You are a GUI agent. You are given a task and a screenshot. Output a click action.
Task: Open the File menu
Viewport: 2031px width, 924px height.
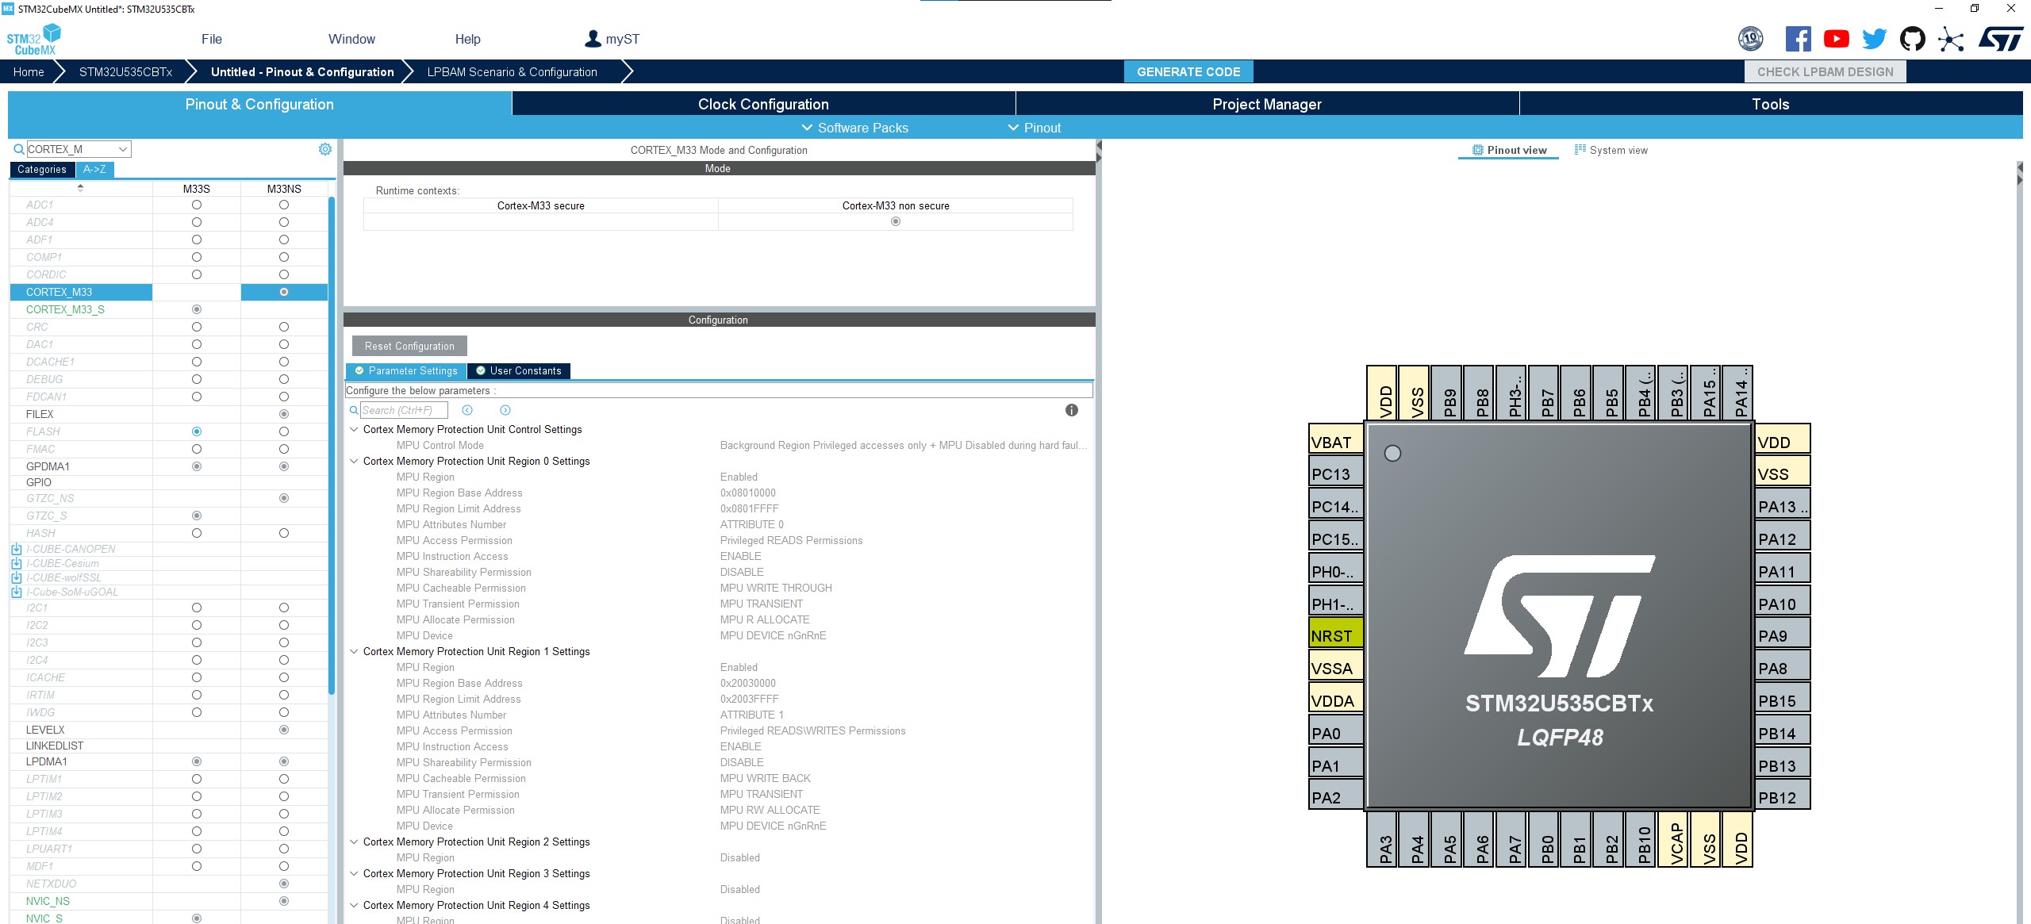pos(212,39)
